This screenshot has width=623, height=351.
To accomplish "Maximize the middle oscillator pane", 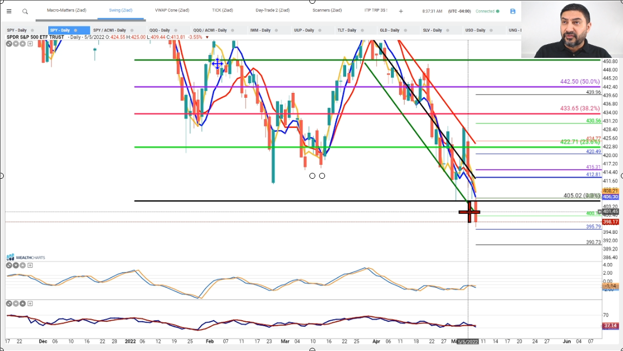I will [30, 265].
